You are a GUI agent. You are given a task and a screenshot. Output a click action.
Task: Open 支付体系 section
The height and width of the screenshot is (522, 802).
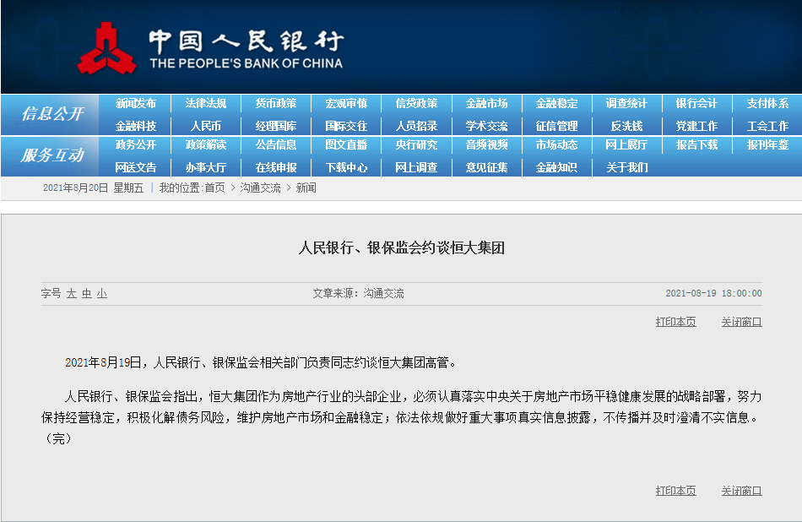(x=767, y=103)
